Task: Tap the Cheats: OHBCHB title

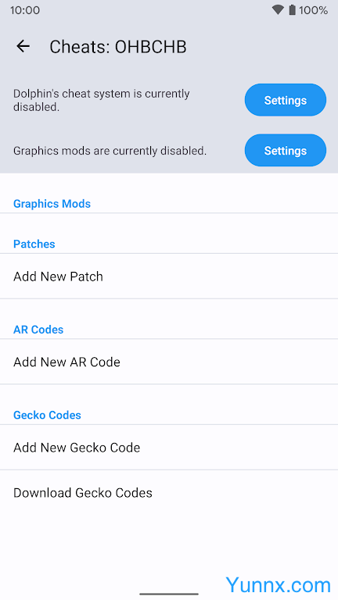Action: (118, 47)
